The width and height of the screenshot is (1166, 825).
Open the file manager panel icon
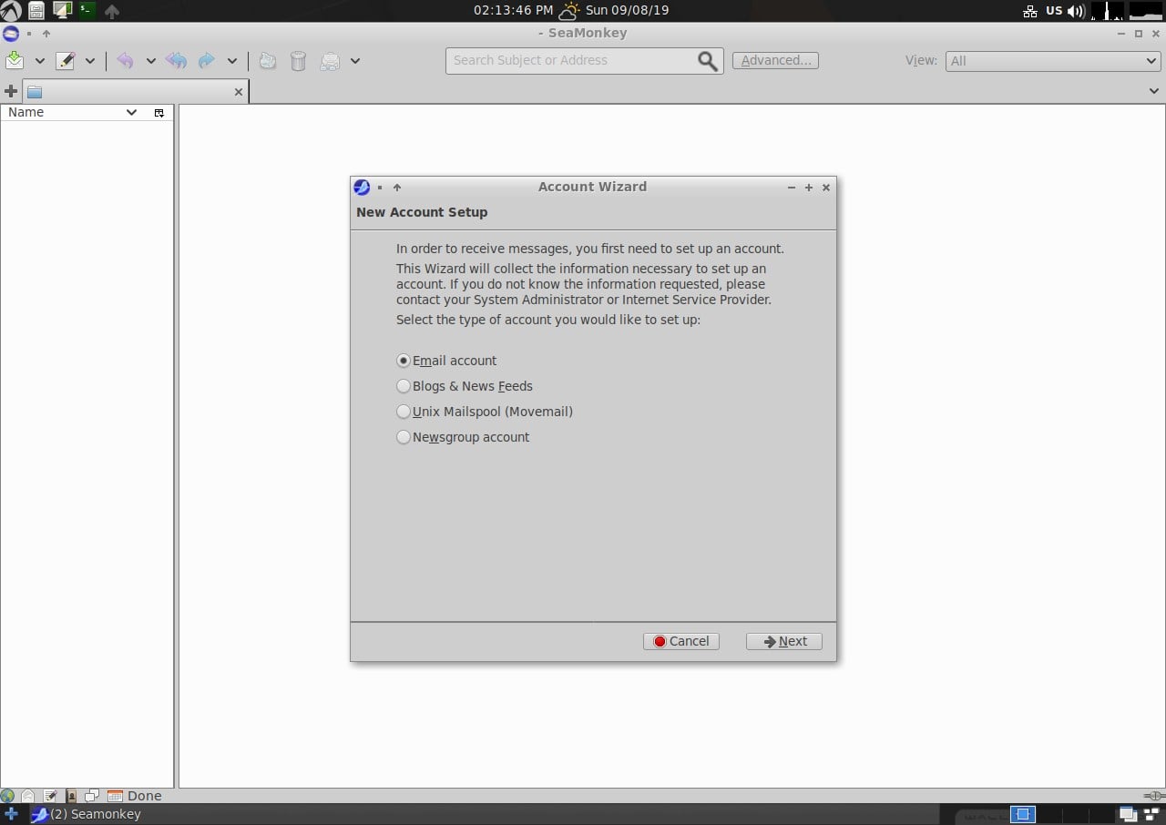click(x=36, y=11)
